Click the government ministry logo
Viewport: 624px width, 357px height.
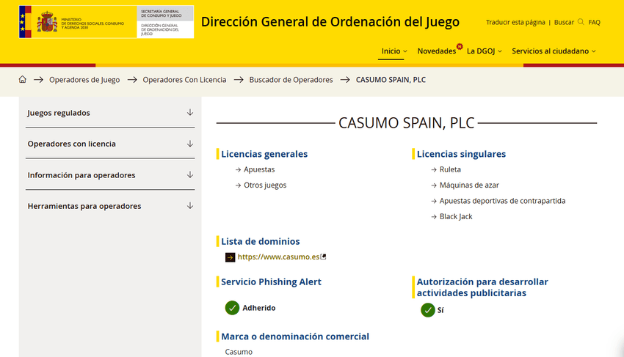point(106,22)
